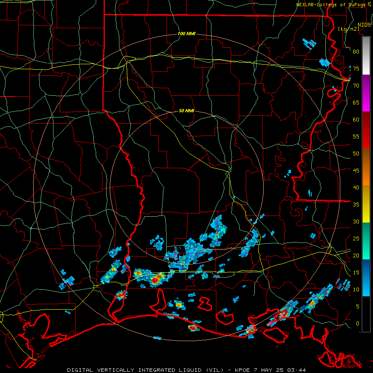The height and width of the screenshot is (373, 373).
Task: Select the green segment of the color bar
Action: point(366,241)
